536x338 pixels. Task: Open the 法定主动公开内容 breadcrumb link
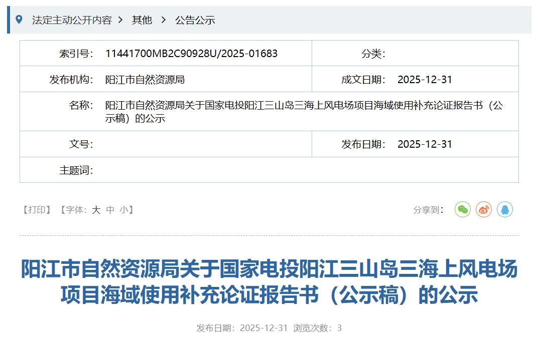(x=72, y=20)
